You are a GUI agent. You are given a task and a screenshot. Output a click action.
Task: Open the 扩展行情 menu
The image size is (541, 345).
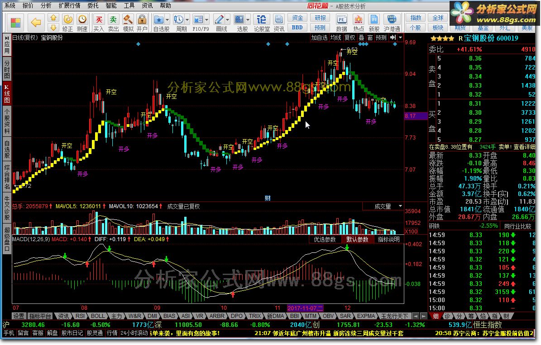point(69,5)
